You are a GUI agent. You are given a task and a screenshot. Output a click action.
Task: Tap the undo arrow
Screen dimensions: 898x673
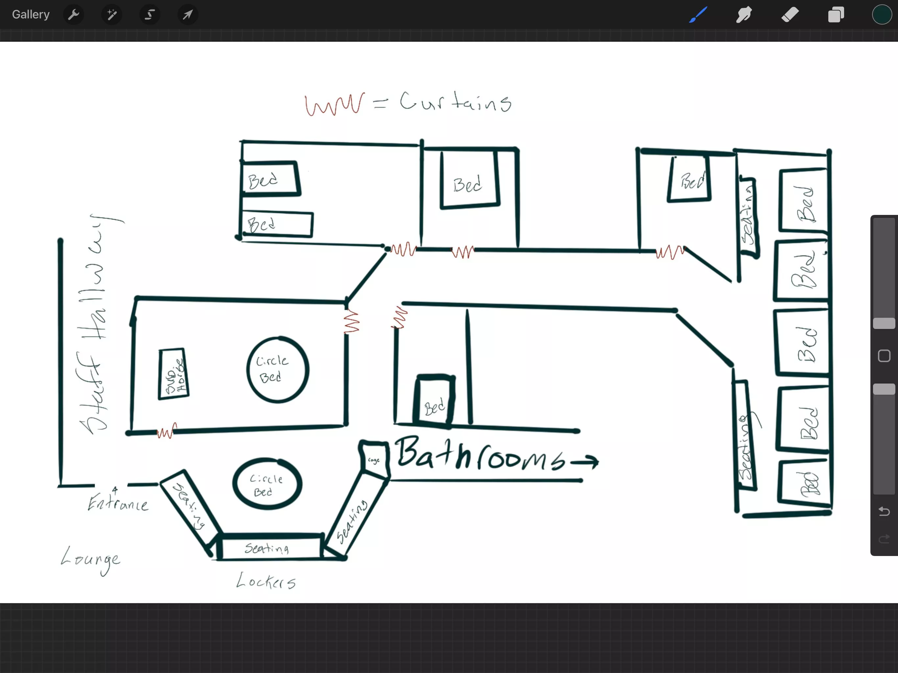click(x=884, y=511)
